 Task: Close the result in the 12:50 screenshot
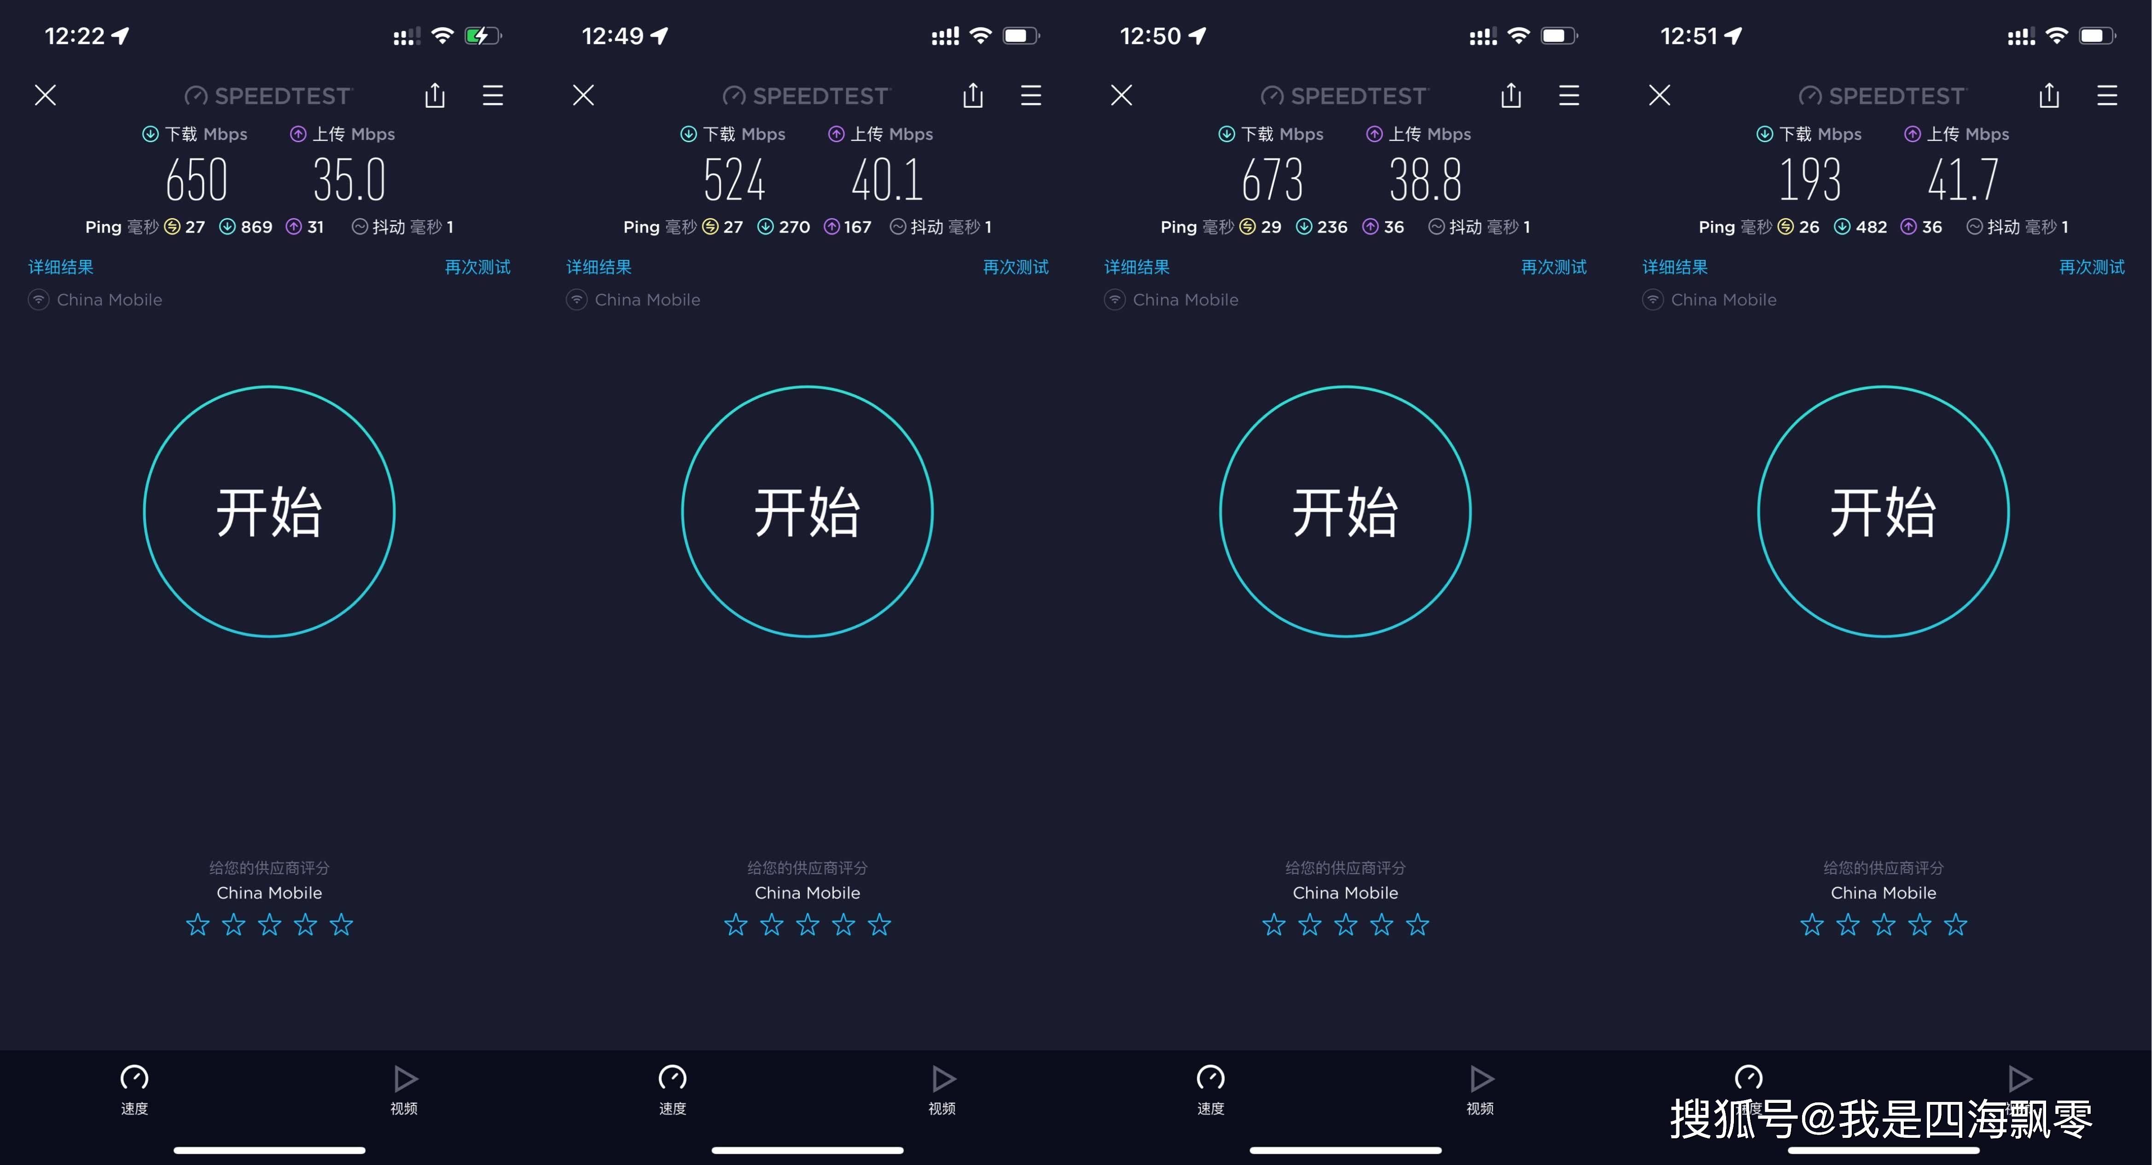point(1121,95)
